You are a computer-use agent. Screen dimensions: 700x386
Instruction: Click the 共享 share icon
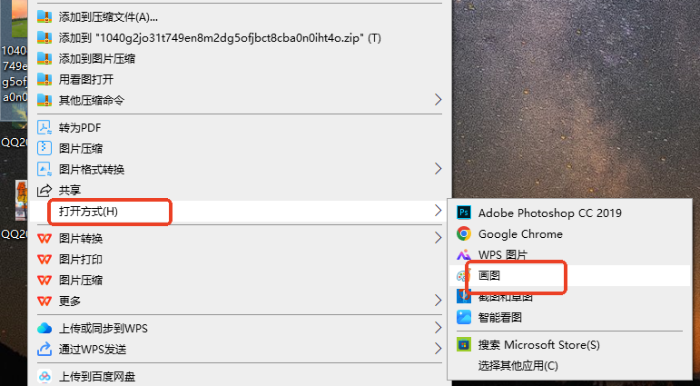coord(44,190)
